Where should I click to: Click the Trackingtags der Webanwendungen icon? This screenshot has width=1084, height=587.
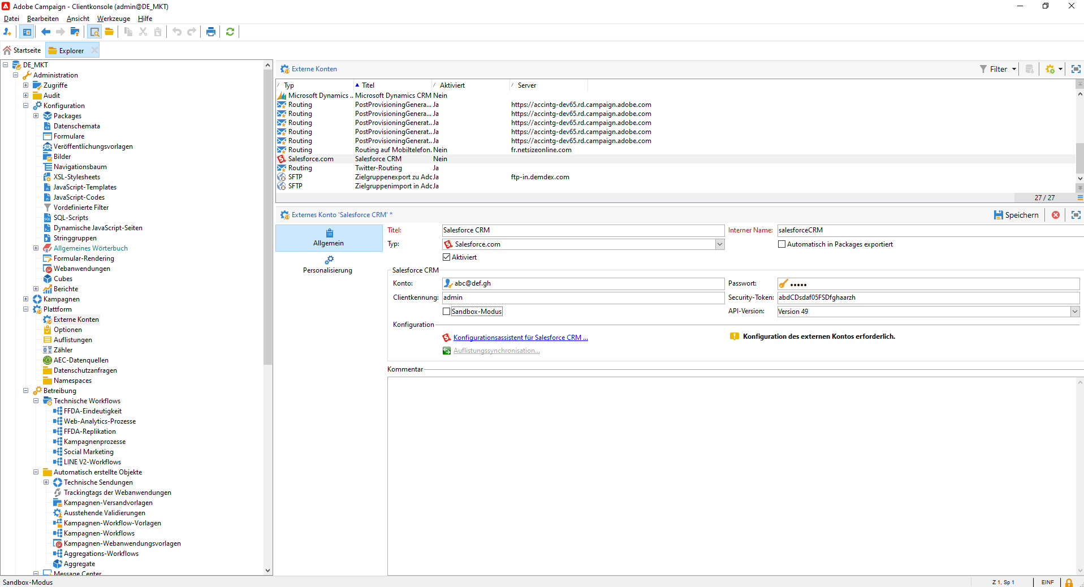(58, 493)
